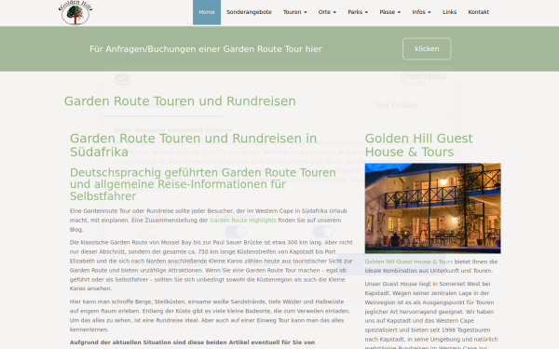This screenshot has width=559, height=349.
Task: Click the Golden Hill Guest House & Tours heading
Action: point(418,145)
